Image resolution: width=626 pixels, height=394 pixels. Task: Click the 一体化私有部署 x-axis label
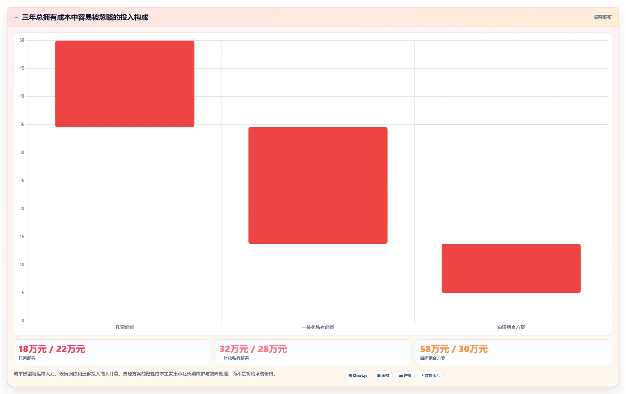click(318, 327)
